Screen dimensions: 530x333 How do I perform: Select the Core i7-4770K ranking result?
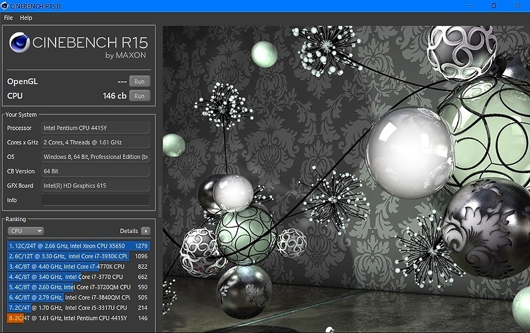tap(79, 267)
